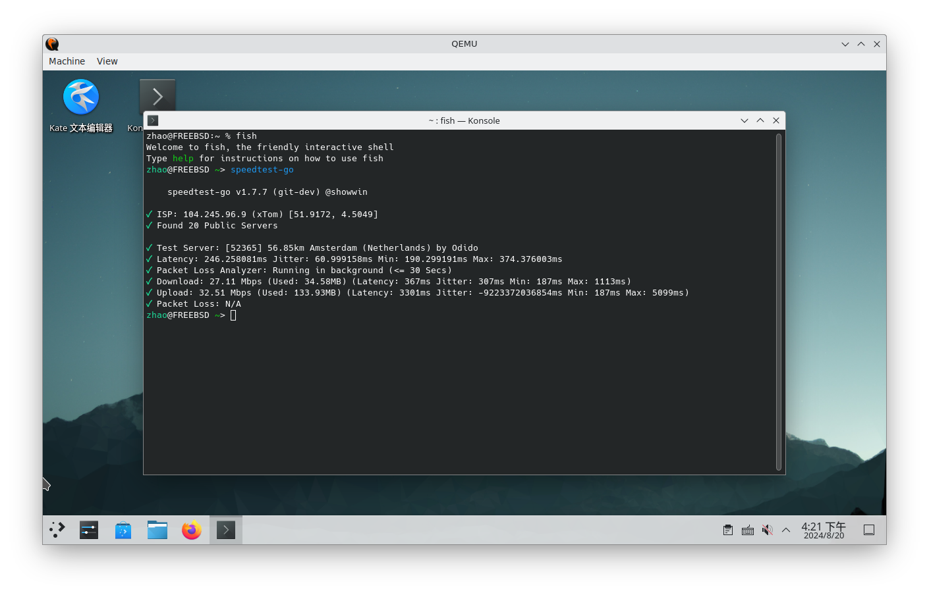Launch Discover software center
The height and width of the screenshot is (595, 929).
pyautogui.click(x=123, y=530)
